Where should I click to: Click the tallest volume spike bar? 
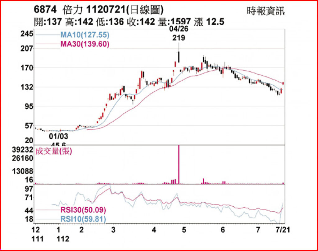pos(179,164)
